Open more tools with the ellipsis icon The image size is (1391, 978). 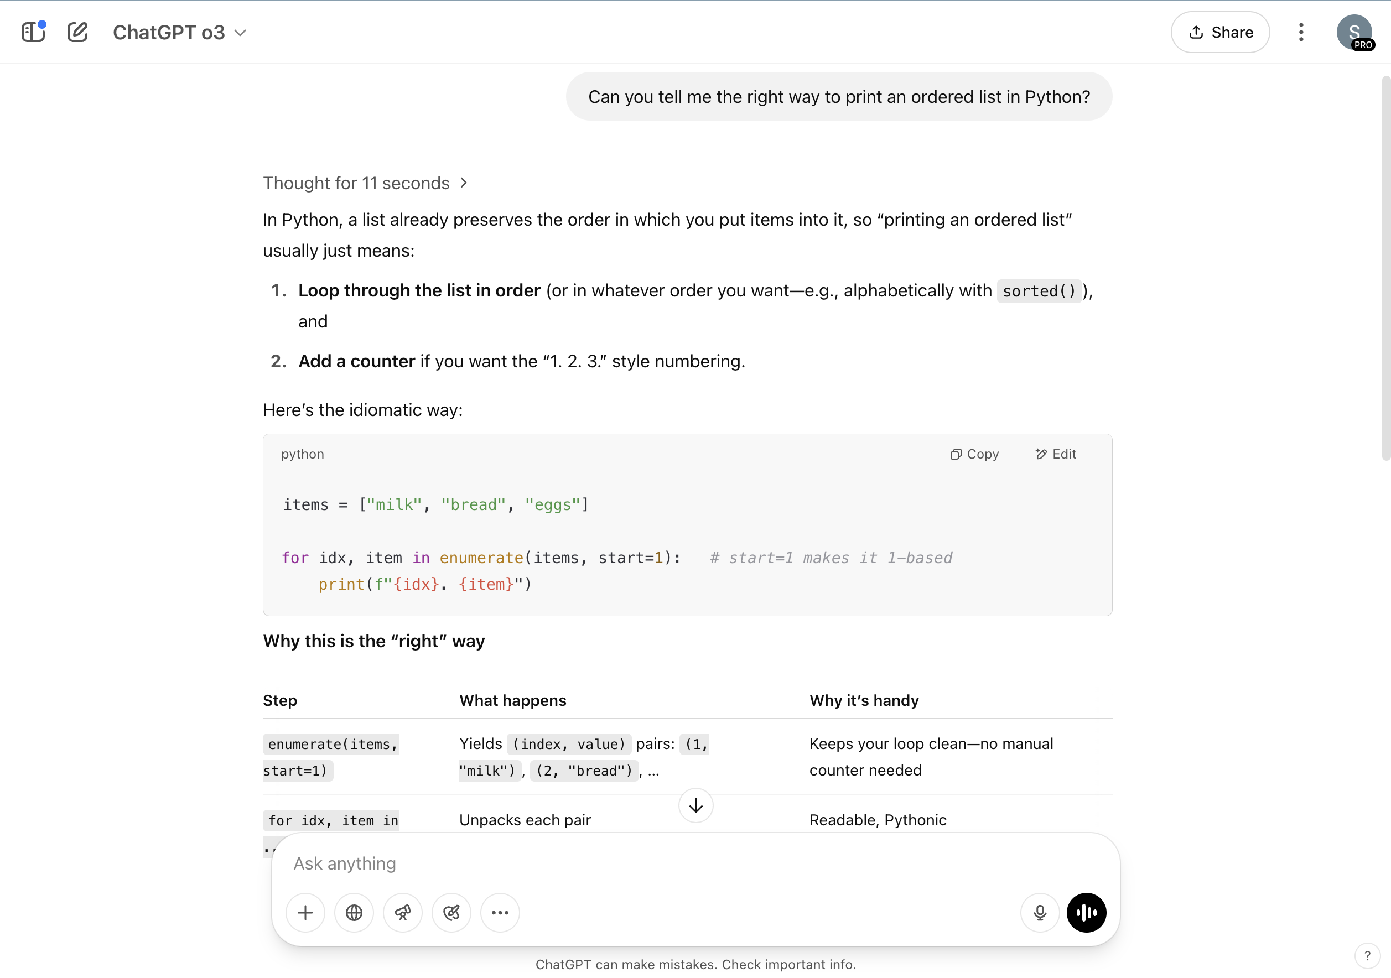tap(499, 913)
